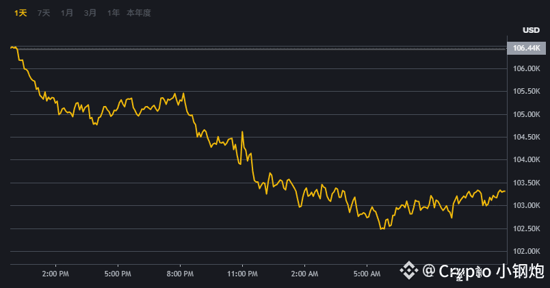550x288 pixels.
Task: Click the 5:00 PM time axis label
Action: (118, 274)
